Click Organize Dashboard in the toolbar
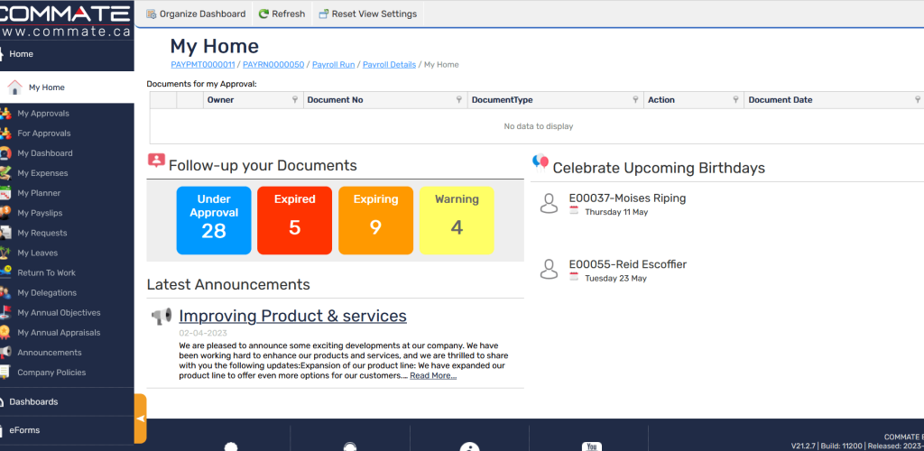 [196, 14]
